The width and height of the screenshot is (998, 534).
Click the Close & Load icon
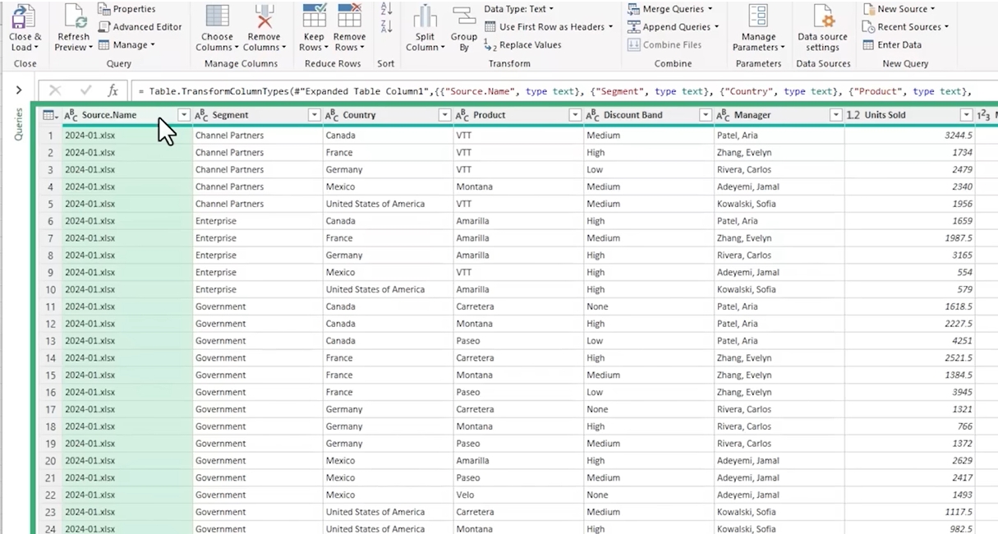click(25, 18)
